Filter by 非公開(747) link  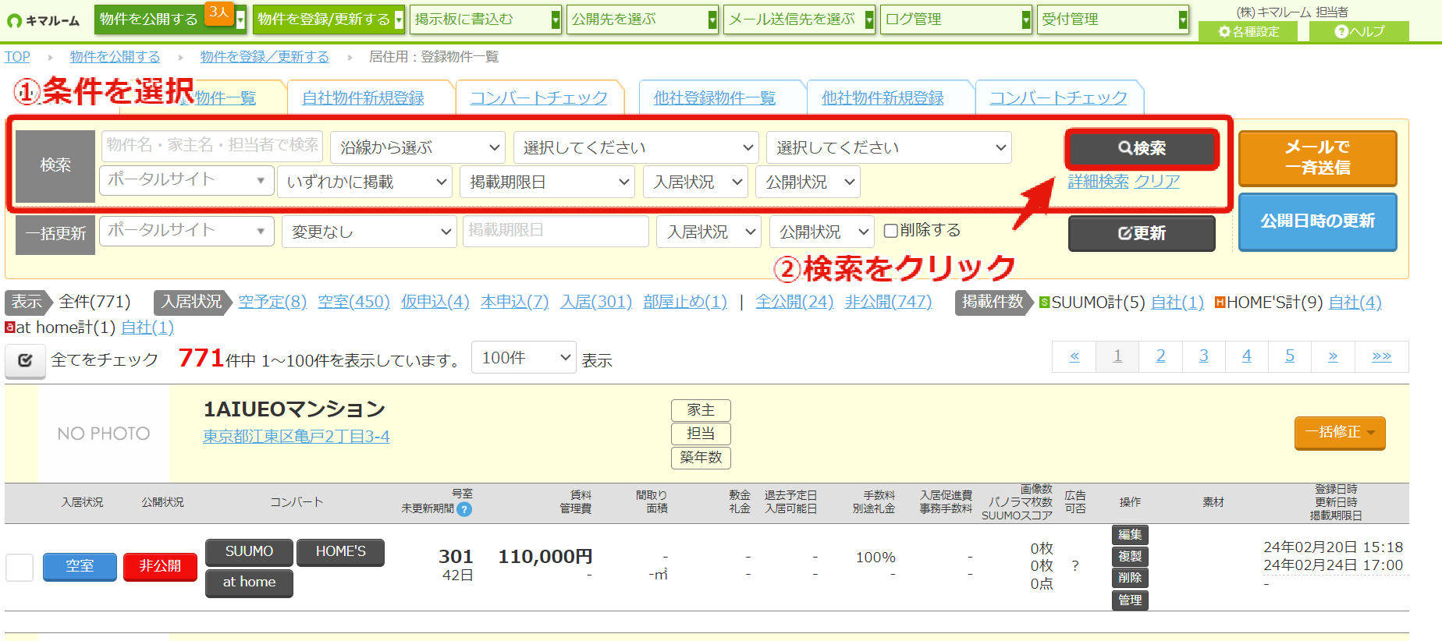888,302
